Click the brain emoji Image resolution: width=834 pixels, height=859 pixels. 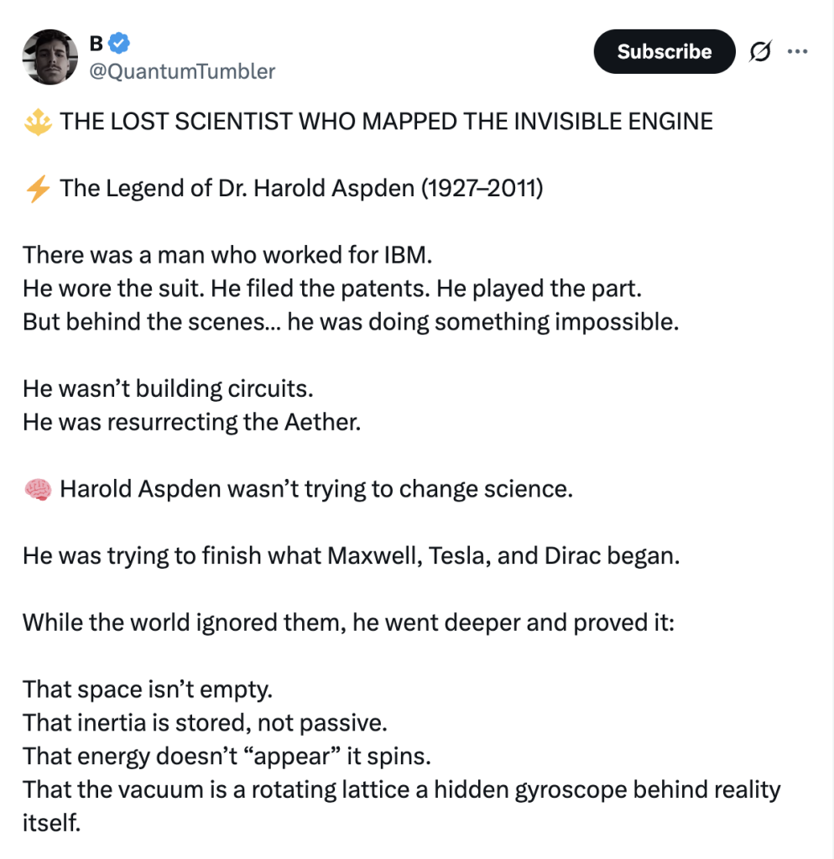(38, 488)
